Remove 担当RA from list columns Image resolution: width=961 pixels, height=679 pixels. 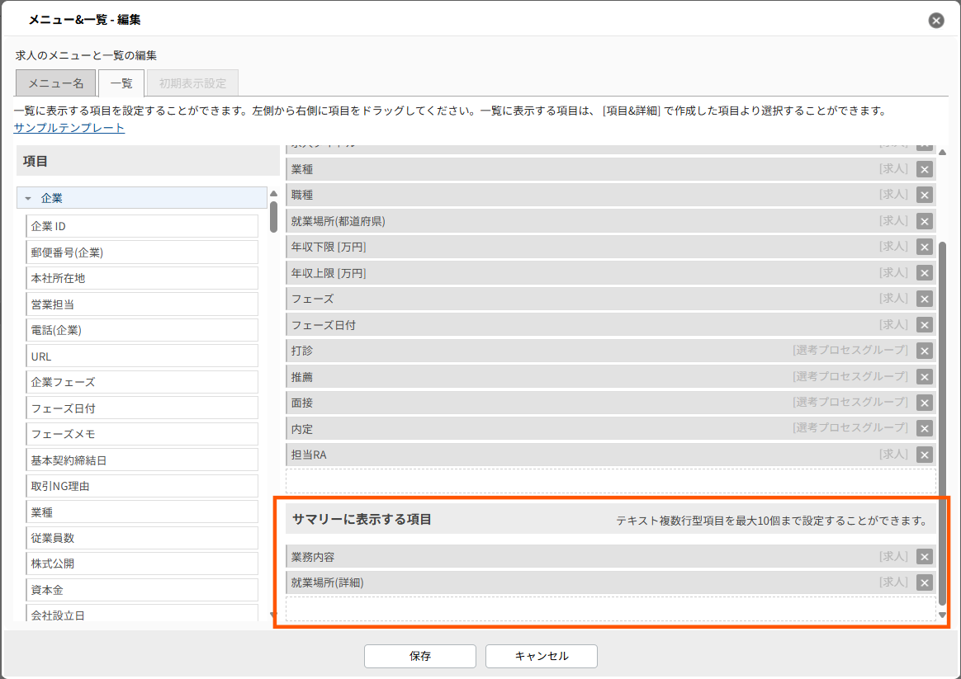pos(924,455)
